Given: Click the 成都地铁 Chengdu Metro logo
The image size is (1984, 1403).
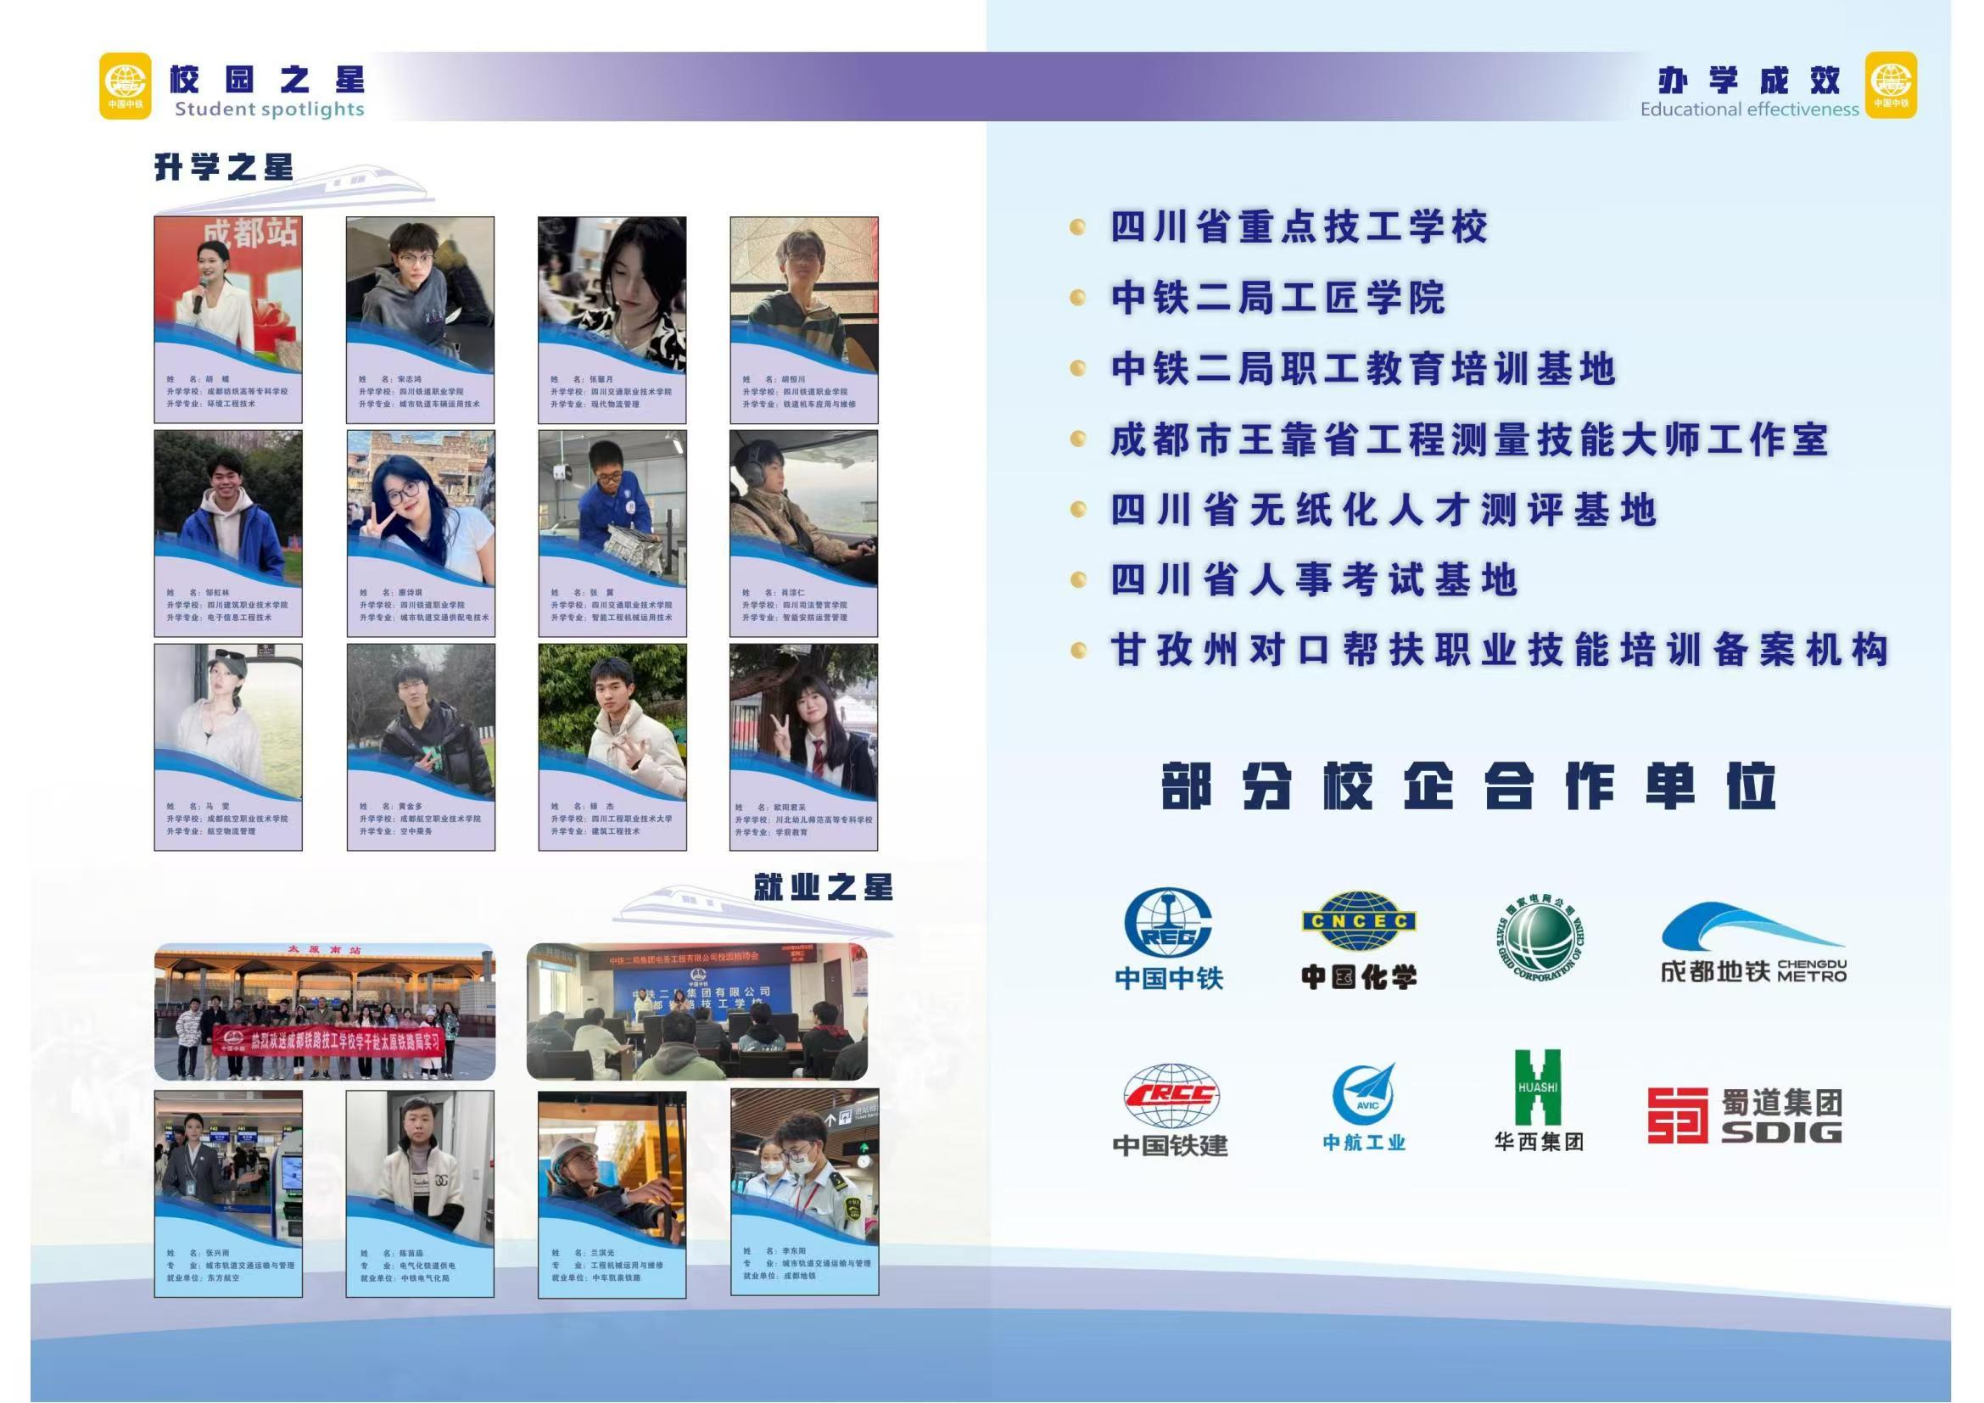Looking at the screenshot, I should (1753, 942).
